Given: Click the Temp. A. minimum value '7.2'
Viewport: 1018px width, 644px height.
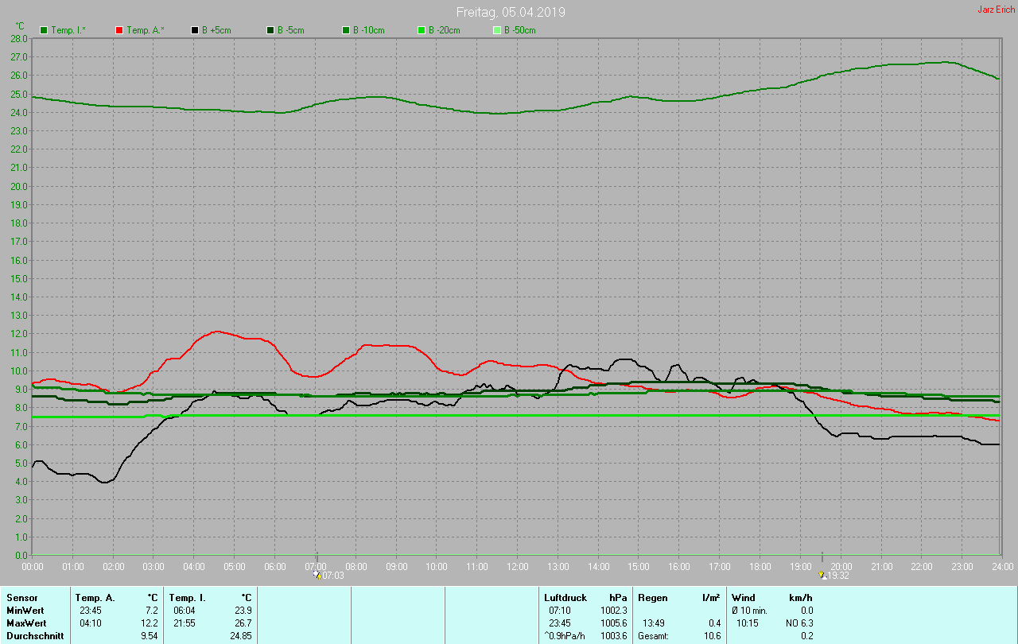Looking at the screenshot, I should [x=152, y=610].
